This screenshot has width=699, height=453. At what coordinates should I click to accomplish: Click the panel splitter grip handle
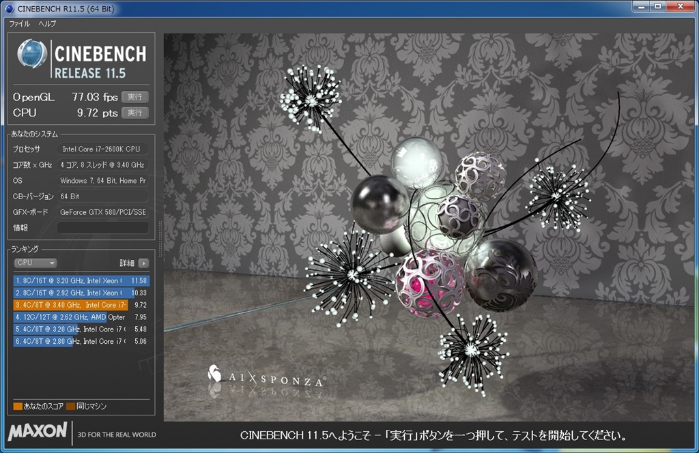point(160,238)
